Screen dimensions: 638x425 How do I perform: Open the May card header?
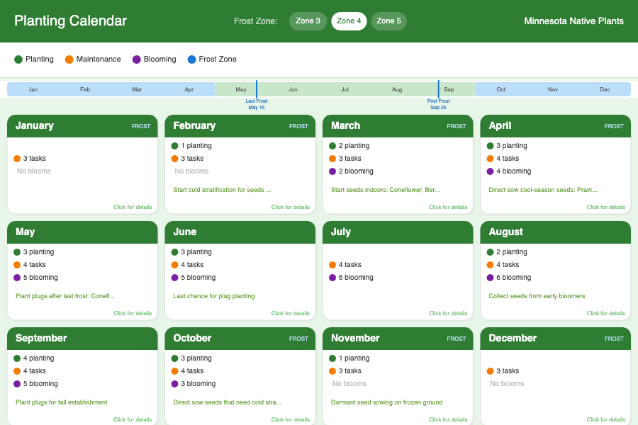click(82, 232)
